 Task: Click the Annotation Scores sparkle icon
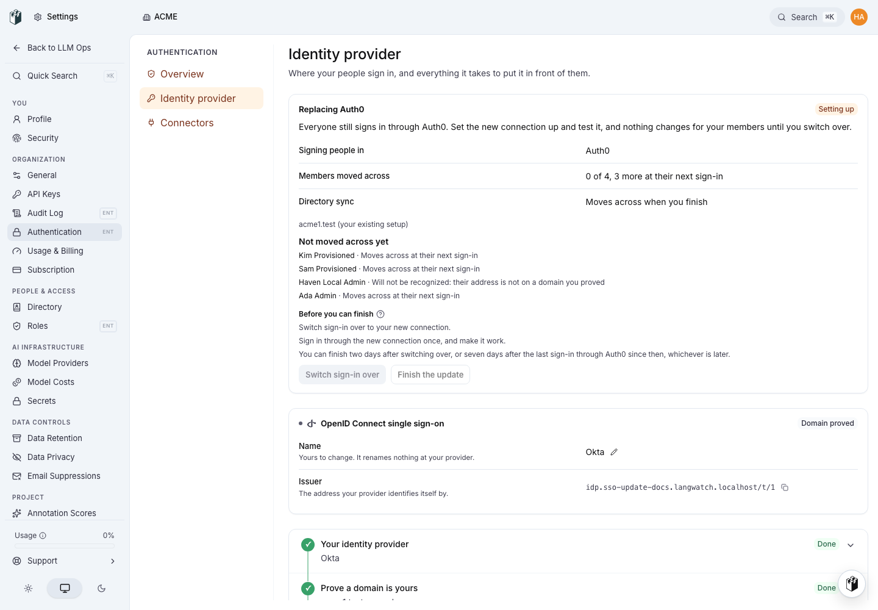17,514
